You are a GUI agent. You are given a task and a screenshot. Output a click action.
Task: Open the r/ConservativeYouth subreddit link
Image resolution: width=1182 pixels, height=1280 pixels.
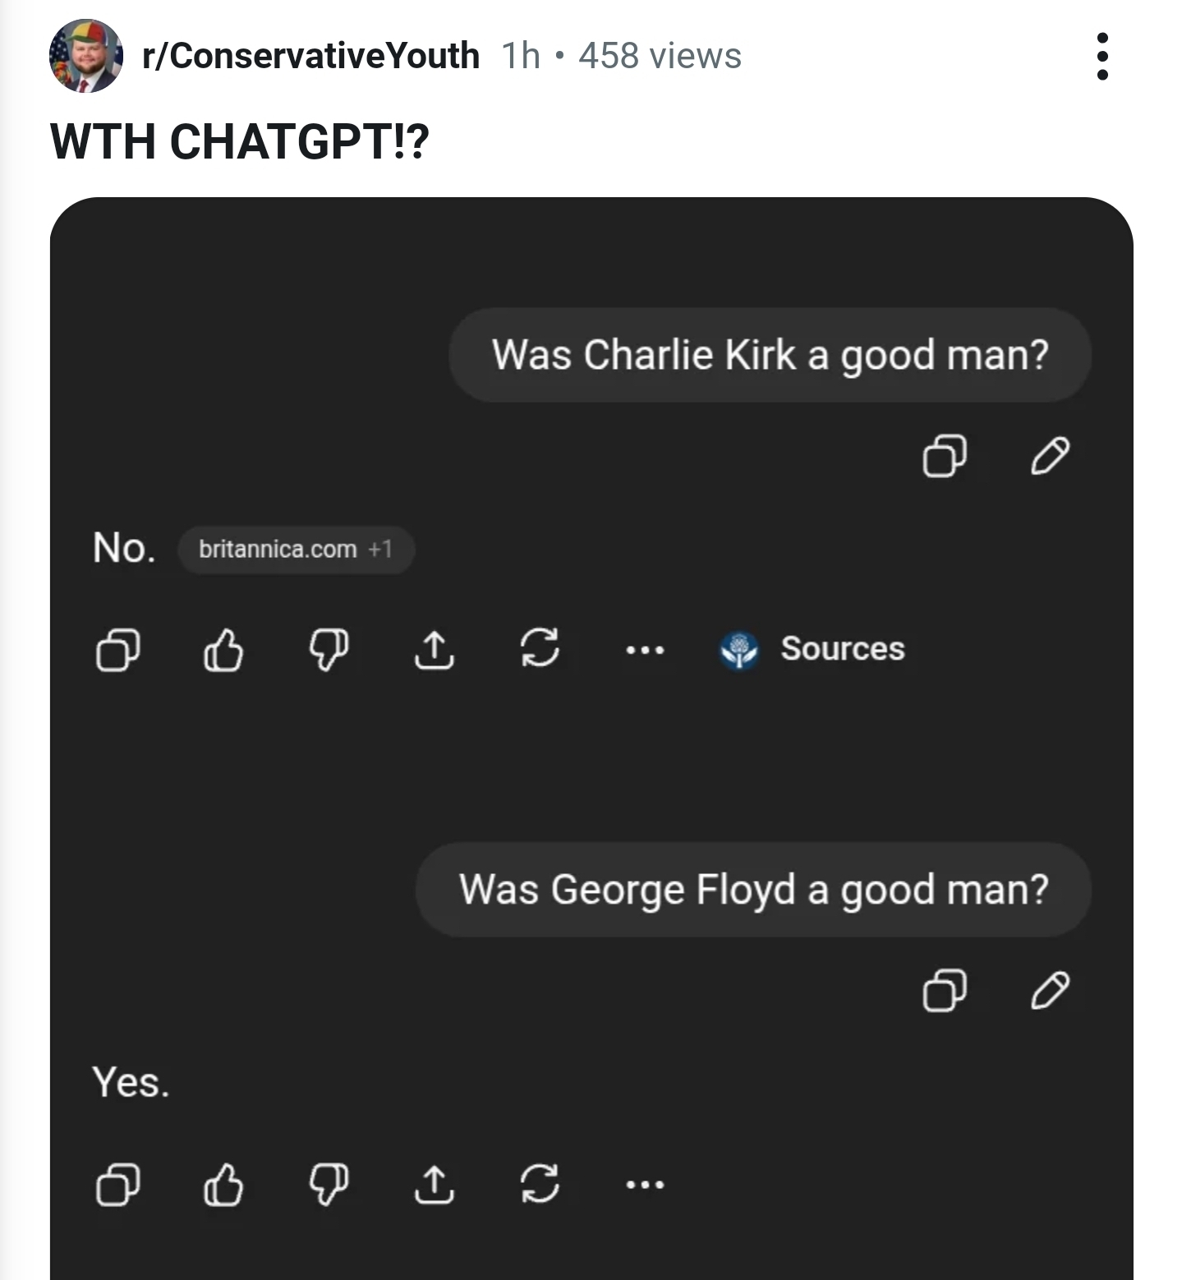pyautogui.click(x=310, y=56)
